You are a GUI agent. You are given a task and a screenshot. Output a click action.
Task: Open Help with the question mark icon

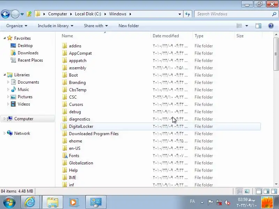click(271, 26)
